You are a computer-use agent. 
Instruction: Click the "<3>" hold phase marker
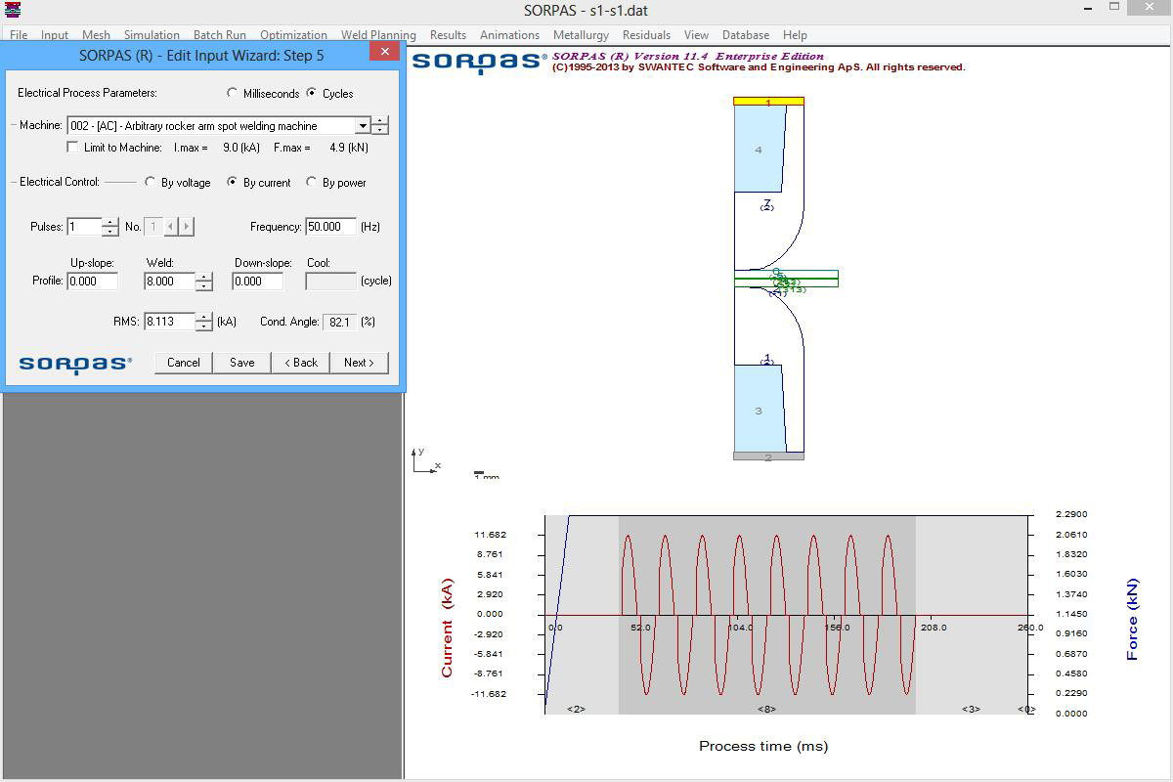[x=971, y=709]
